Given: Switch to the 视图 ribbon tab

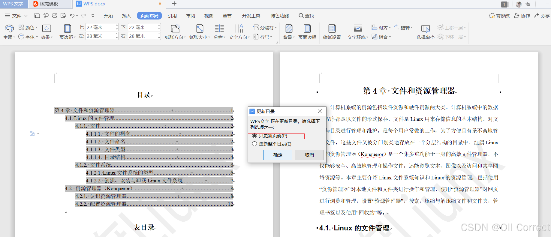Looking at the screenshot, I should (209, 16).
